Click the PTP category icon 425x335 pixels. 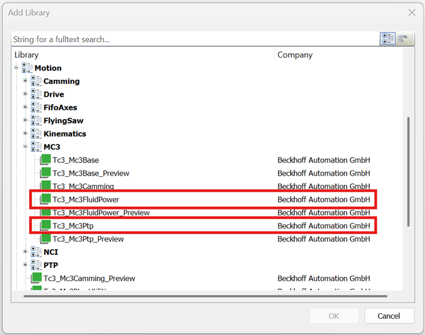36,265
